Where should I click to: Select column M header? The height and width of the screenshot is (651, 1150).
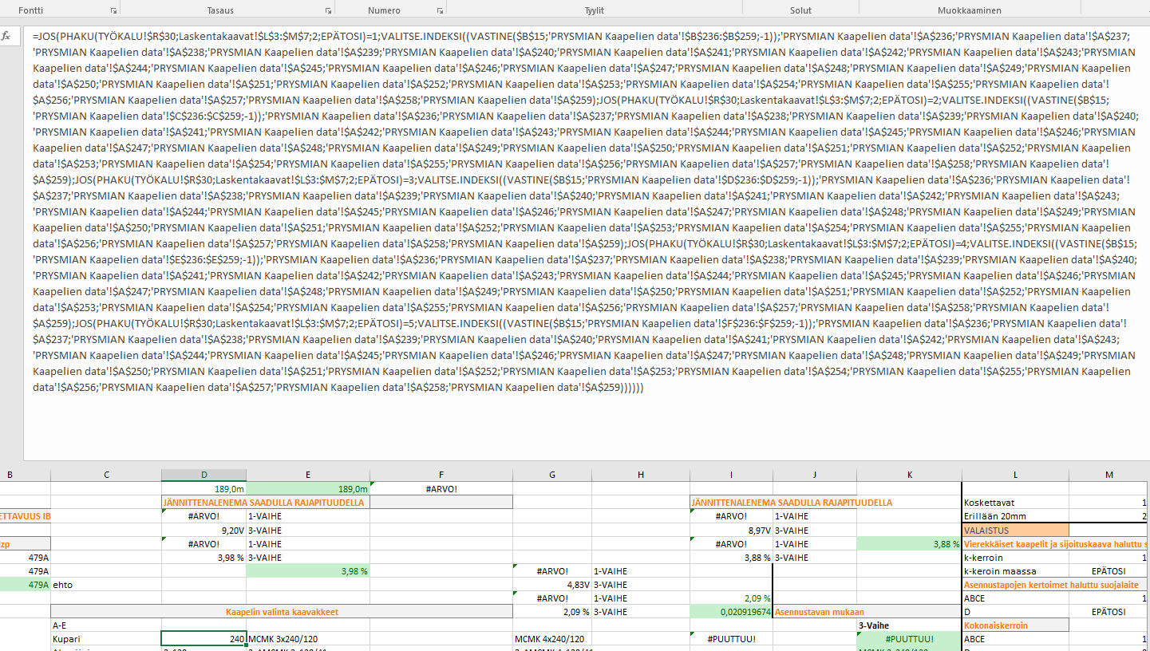coord(1109,475)
